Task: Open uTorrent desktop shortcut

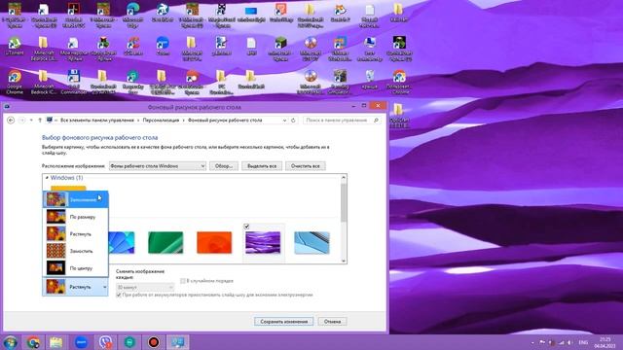Action: (x=15, y=46)
